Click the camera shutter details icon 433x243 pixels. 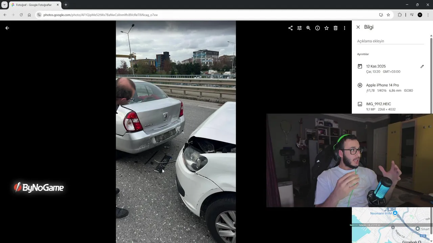tap(360, 85)
